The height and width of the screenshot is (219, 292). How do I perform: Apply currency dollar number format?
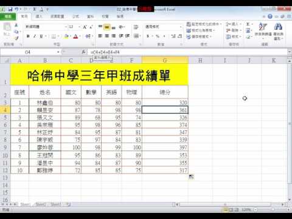coord(148,36)
